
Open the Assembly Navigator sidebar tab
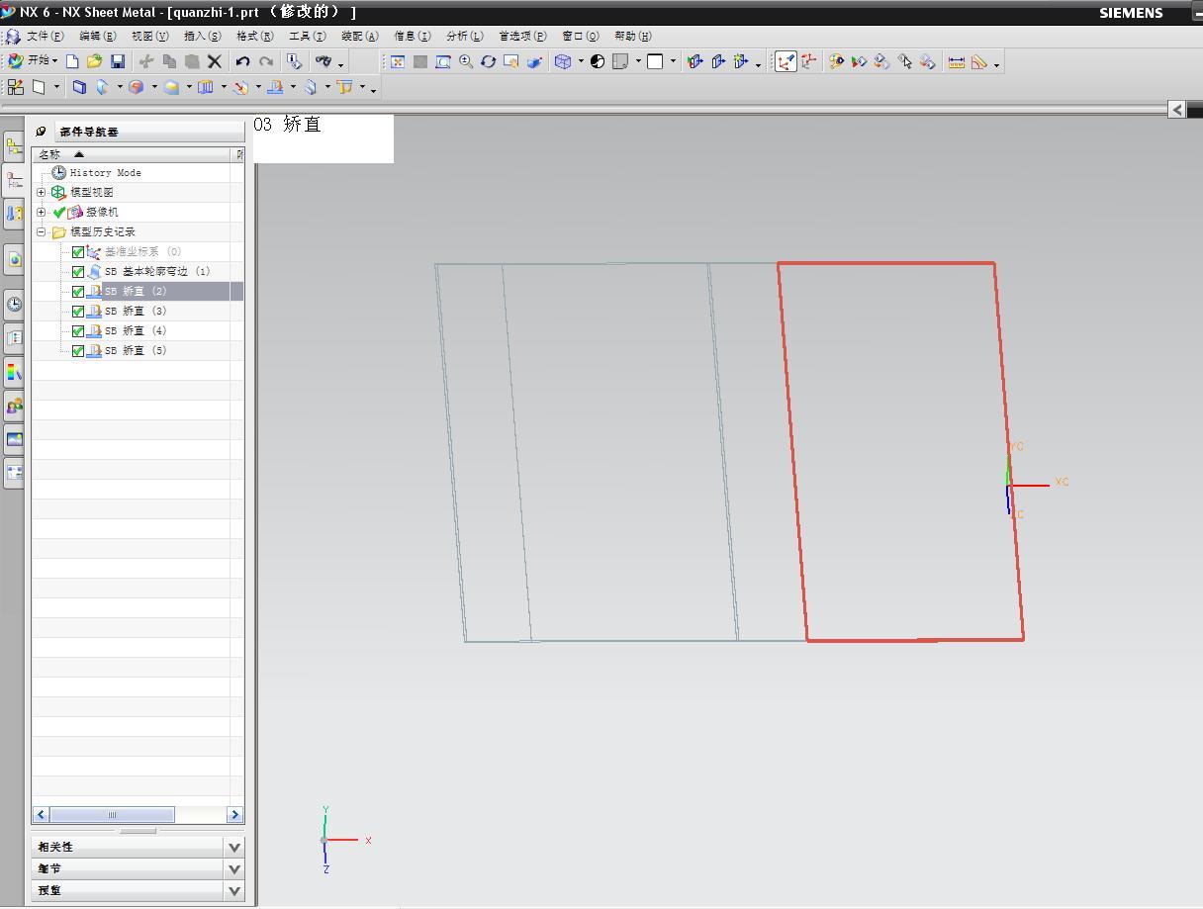[x=14, y=148]
